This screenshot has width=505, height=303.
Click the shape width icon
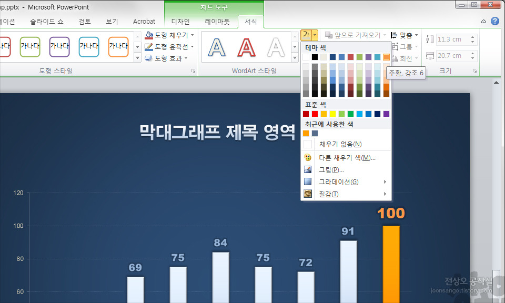pos(430,56)
